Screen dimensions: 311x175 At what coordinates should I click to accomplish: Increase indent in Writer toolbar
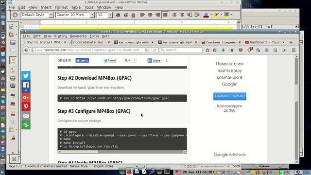coord(197,15)
